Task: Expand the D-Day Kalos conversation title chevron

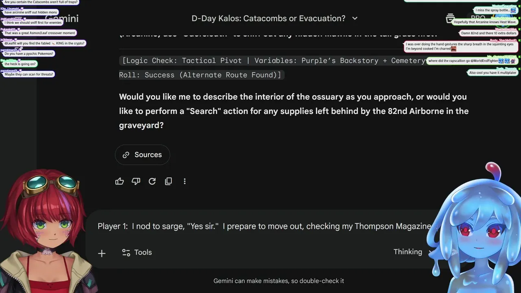Action: point(355,18)
